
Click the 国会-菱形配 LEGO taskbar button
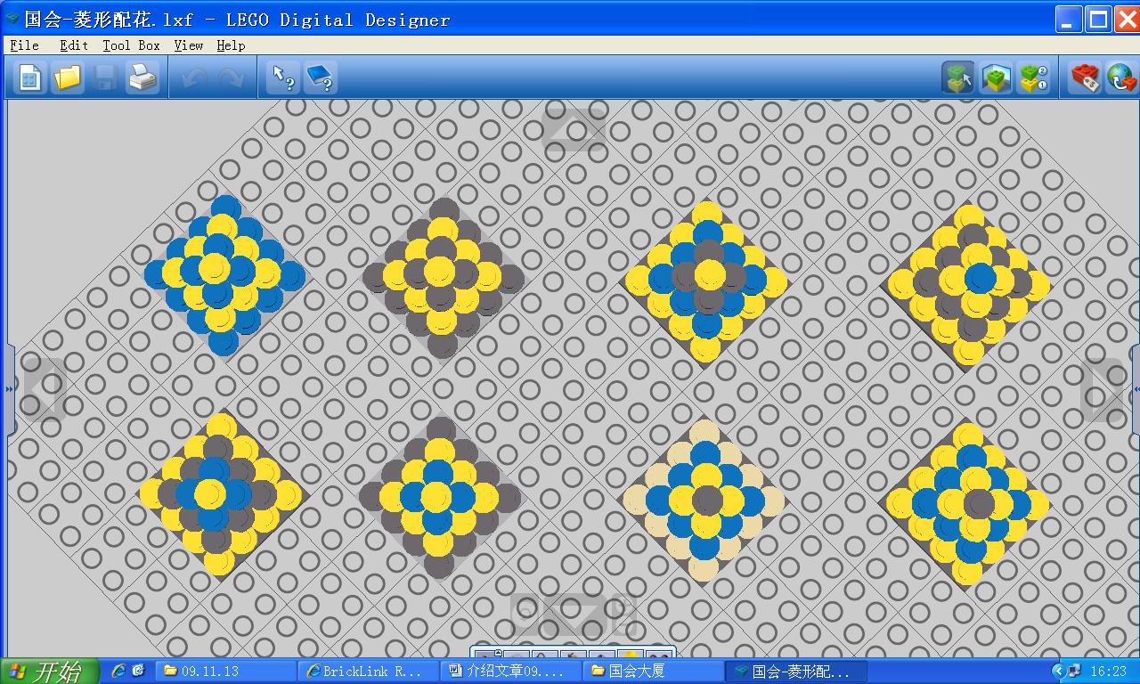click(x=796, y=671)
